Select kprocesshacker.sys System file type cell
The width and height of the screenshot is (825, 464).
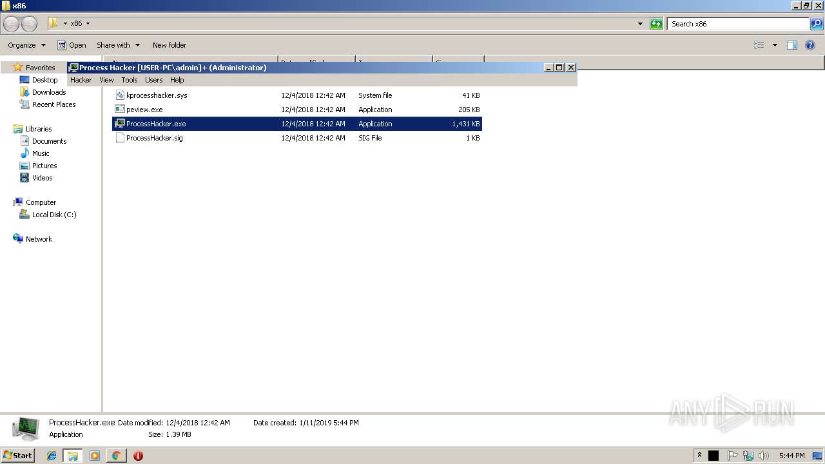pos(375,95)
